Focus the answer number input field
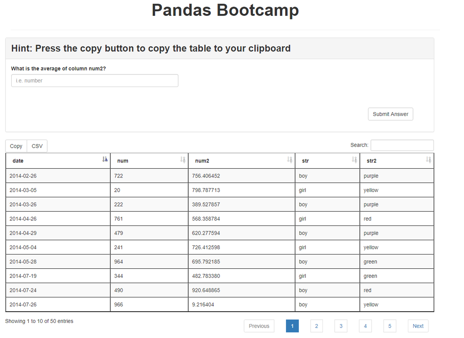The image size is (464, 338). [95, 80]
